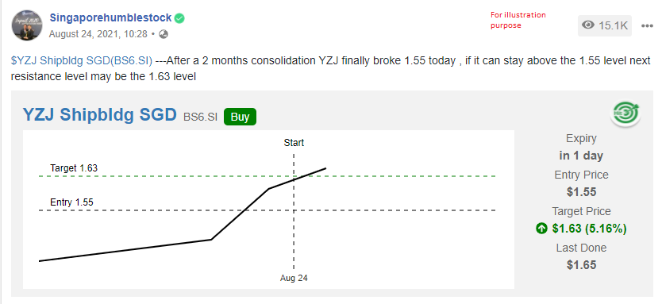Open the $YZJ Shipbldg SGD(BS6.SI) ticker link
Screen dimensions: 662x304
click(x=82, y=61)
